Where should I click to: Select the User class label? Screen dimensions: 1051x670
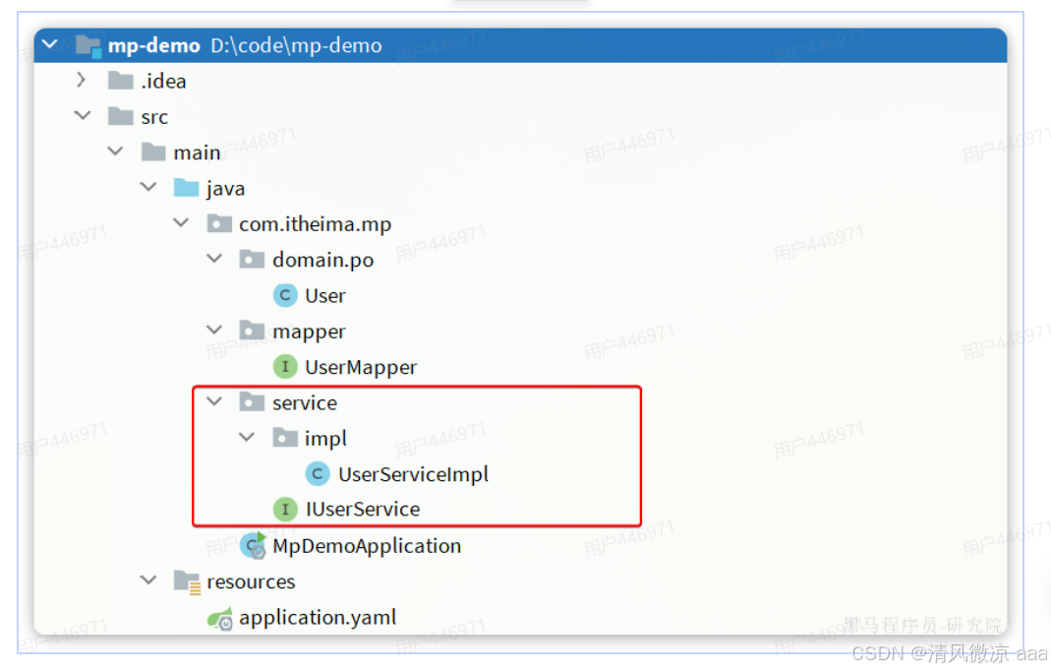click(x=325, y=296)
